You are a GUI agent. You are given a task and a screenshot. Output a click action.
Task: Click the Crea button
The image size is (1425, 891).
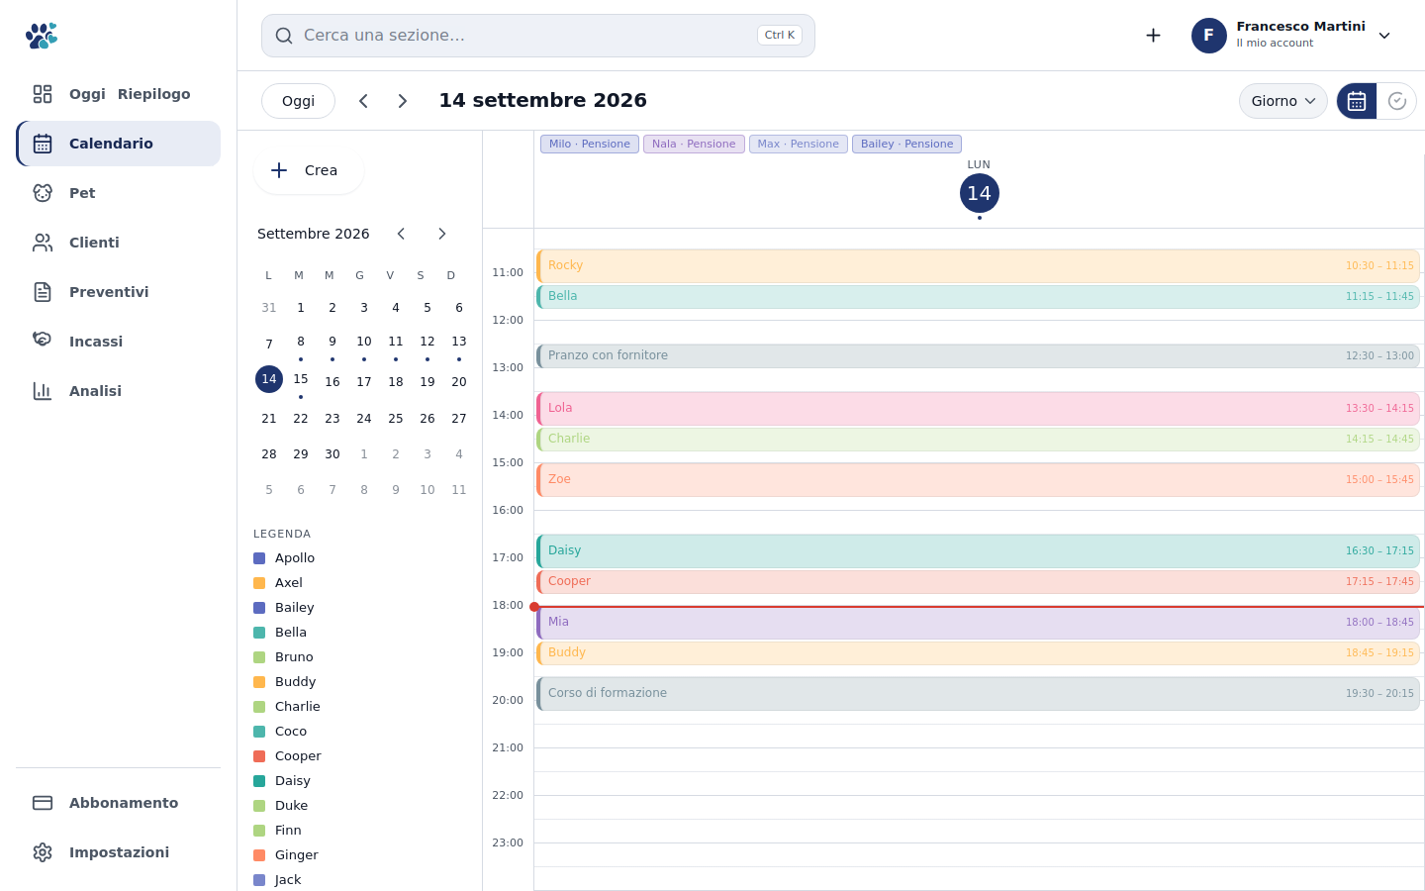(x=309, y=170)
